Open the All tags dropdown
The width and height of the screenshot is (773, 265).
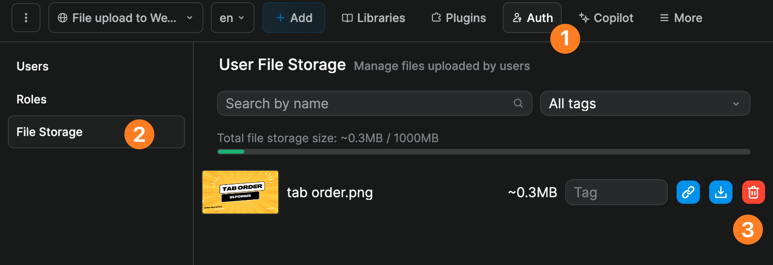coord(645,103)
